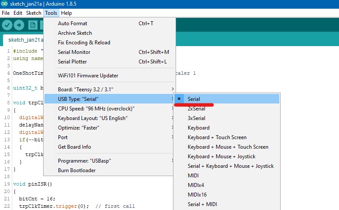This screenshot has height=210, width=339.
Task: Click line number 22 in the gutter
Action: 7,206
